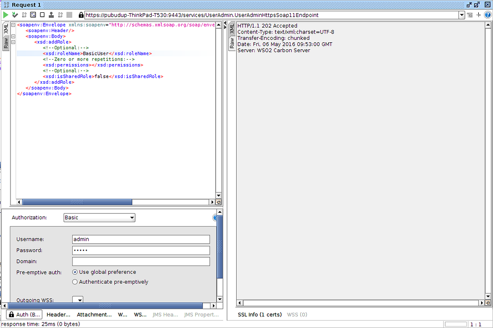Click the SOAP icon in the Request 1 title bar
493x328 pixels.
[6, 5]
